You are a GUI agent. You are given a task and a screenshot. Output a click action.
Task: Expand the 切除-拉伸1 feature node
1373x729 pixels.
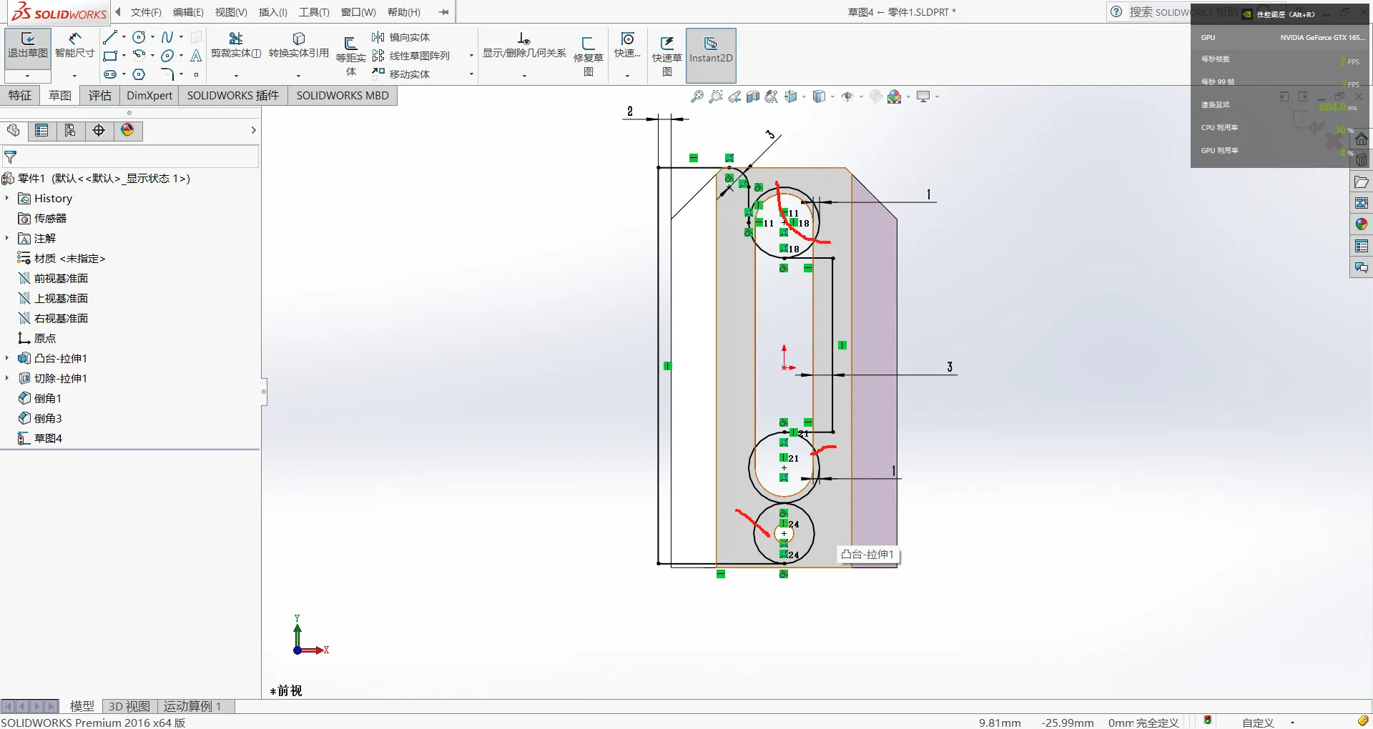[7, 378]
